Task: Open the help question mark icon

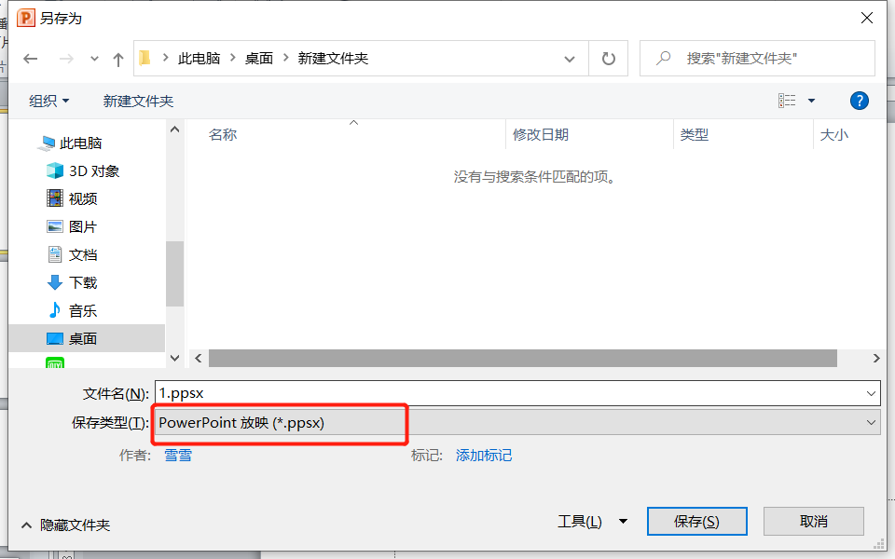Action: 860,101
